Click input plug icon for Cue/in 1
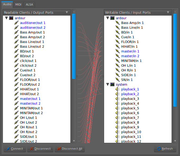The image size is (180, 156). click(118, 37)
